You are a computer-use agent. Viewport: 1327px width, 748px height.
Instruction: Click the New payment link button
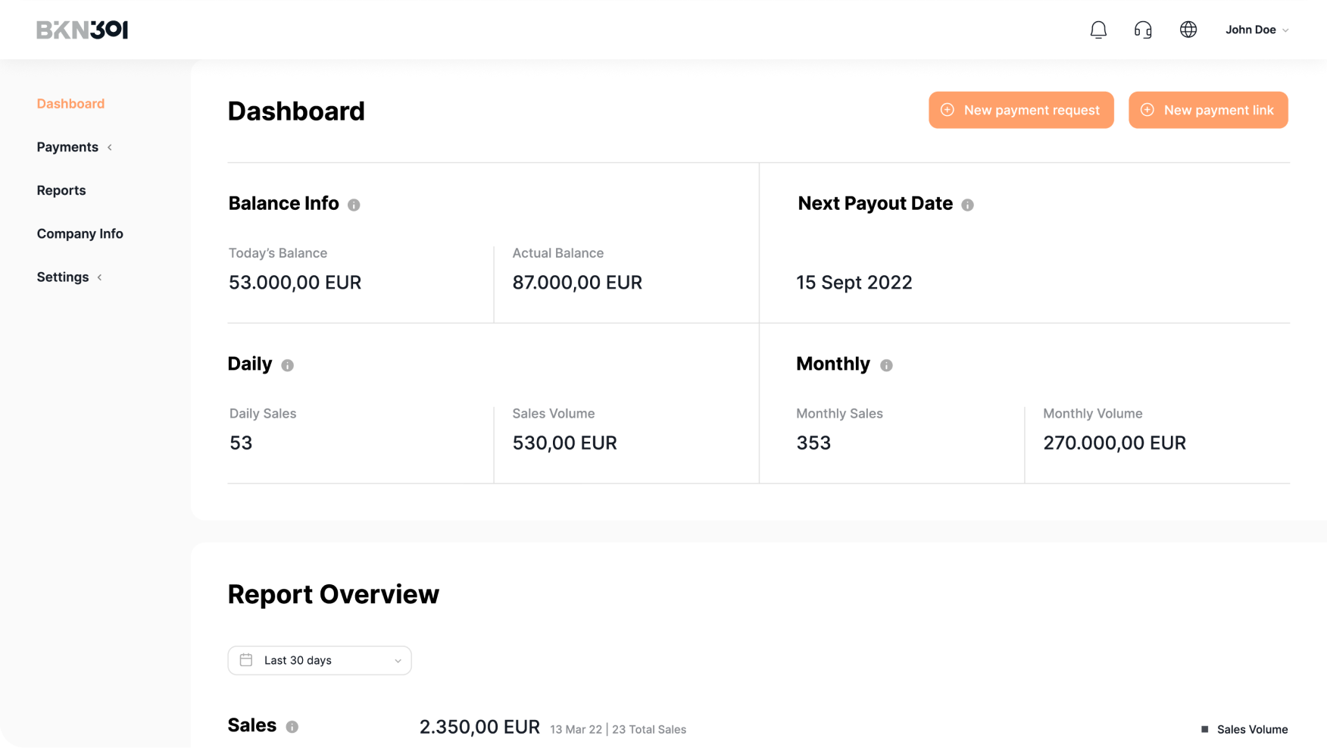tap(1208, 110)
